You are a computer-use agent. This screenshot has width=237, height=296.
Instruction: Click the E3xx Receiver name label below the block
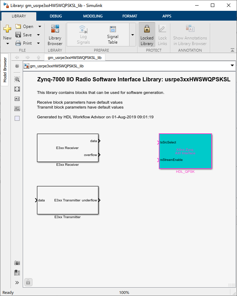coord(68,165)
